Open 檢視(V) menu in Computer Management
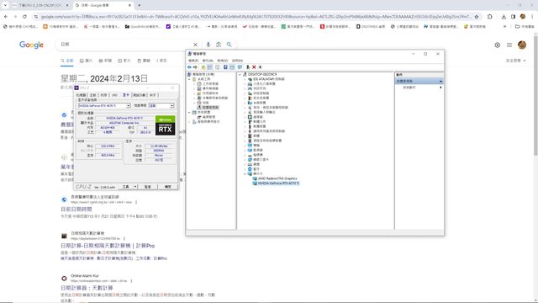This screenshot has height=303, width=538. point(222,61)
